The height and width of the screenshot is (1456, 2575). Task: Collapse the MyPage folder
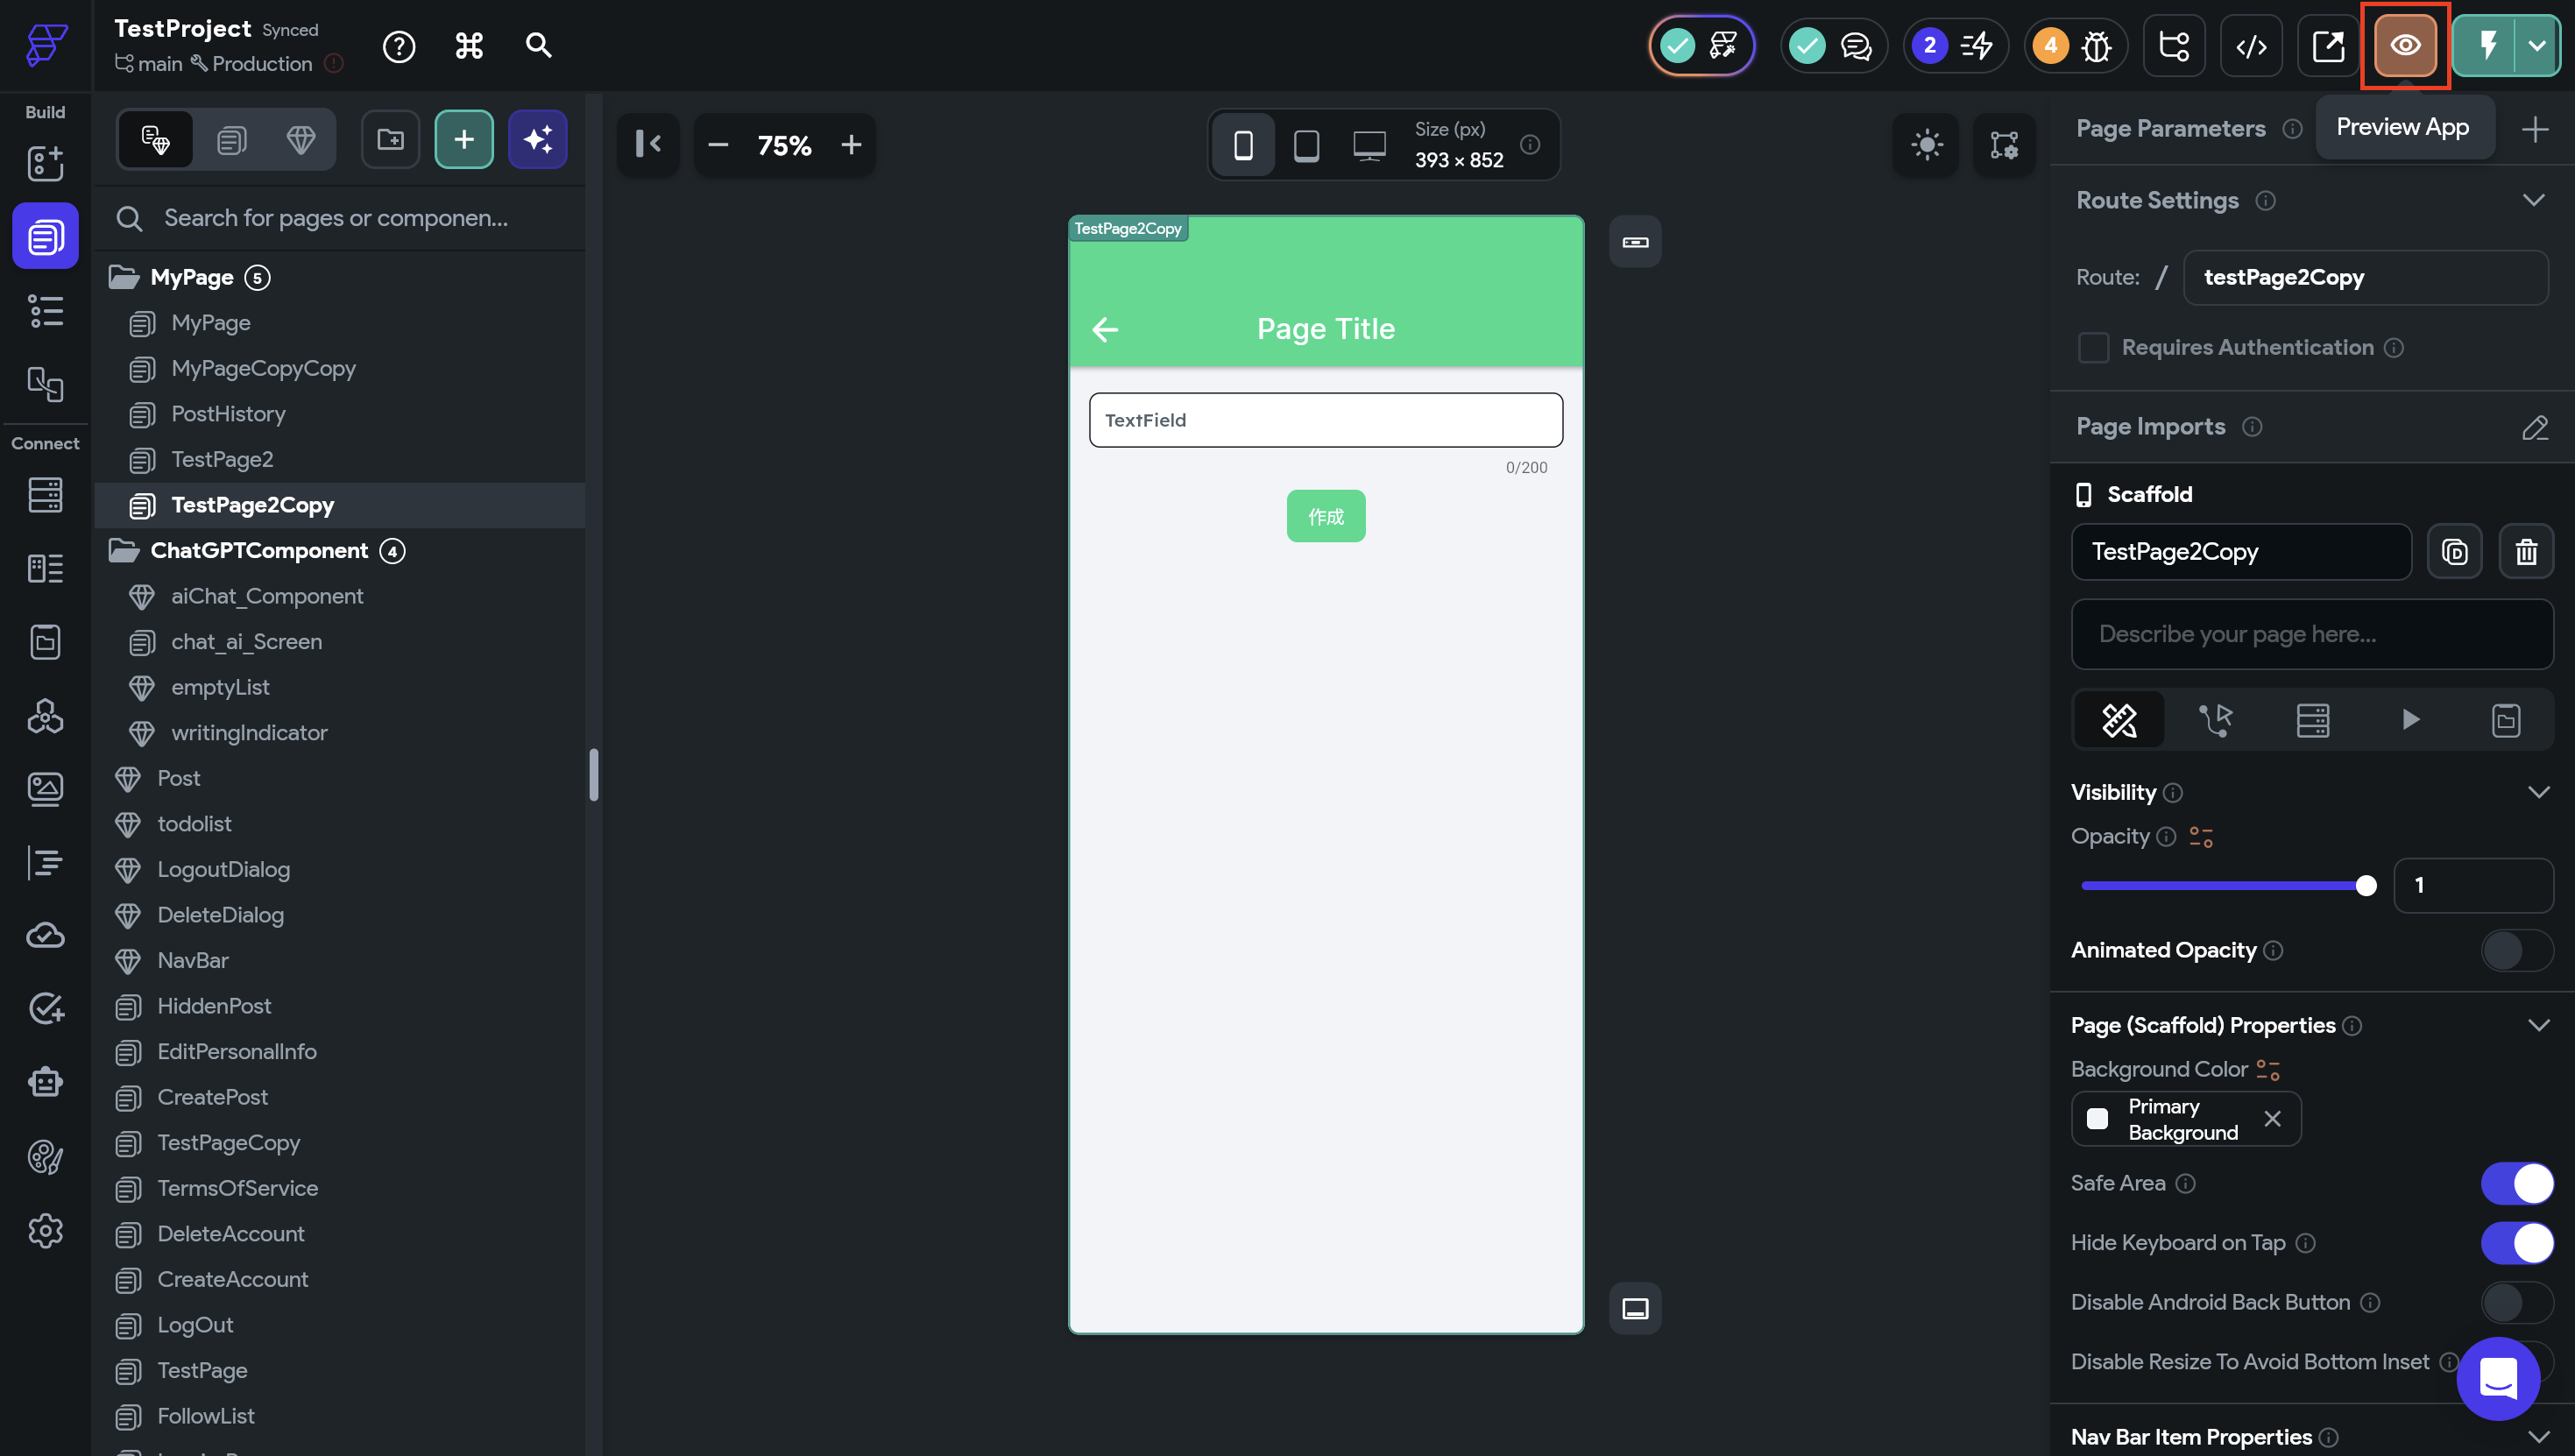tap(123, 277)
